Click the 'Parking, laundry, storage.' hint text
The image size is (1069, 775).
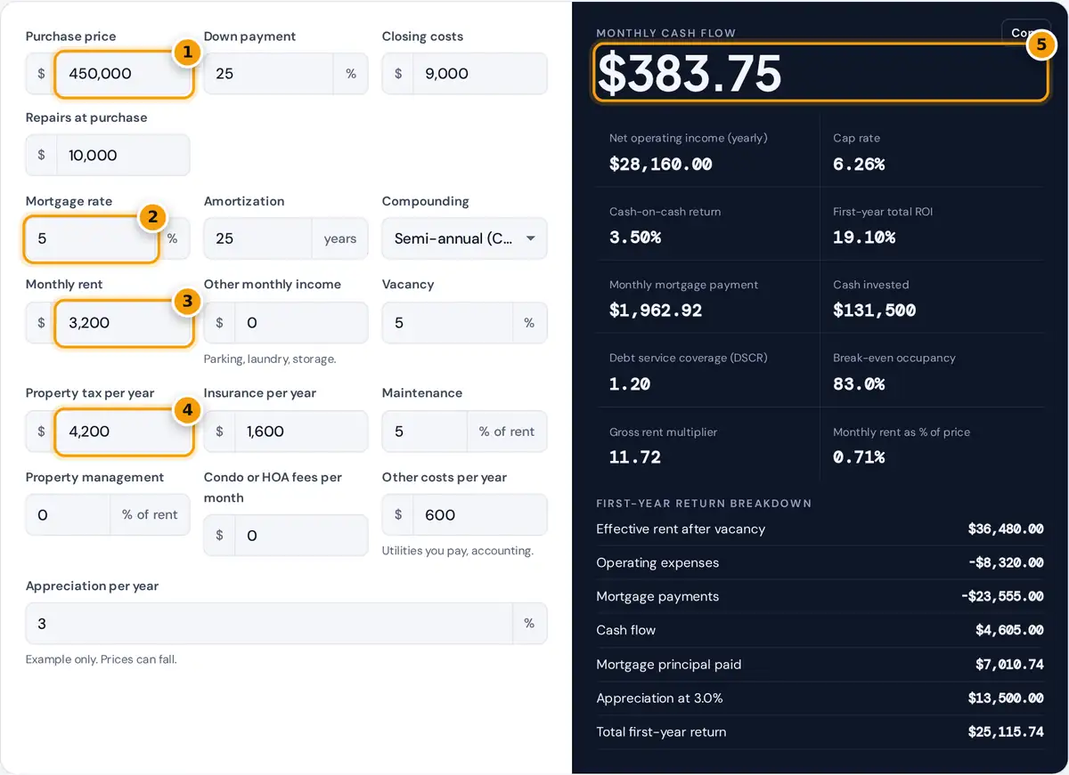coord(270,359)
